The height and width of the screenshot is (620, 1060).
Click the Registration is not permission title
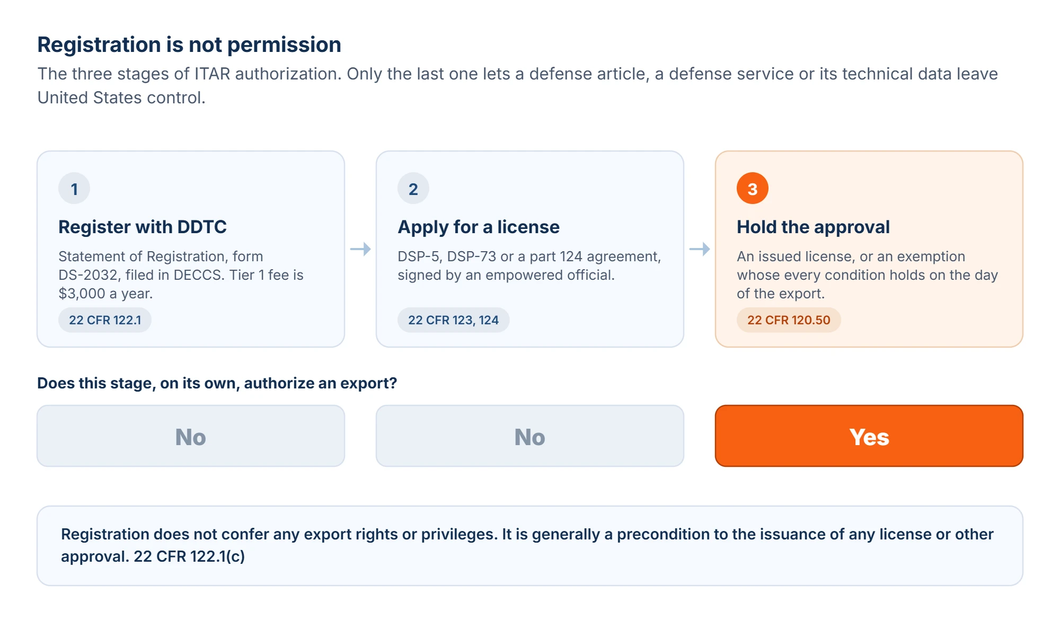click(189, 45)
